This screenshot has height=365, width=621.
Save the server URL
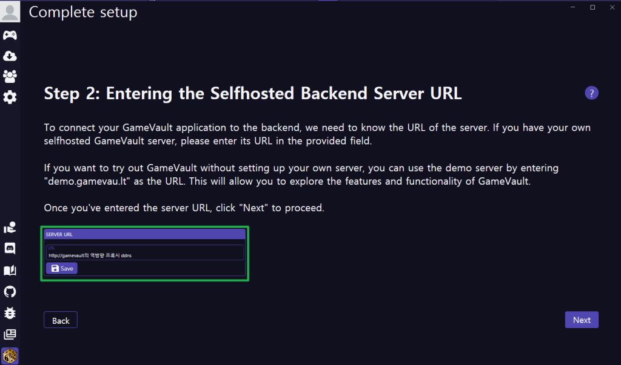coord(62,268)
